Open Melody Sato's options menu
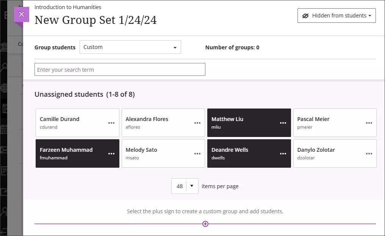Screen dimensions: 385x236 pyautogui.click(x=197, y=153)
